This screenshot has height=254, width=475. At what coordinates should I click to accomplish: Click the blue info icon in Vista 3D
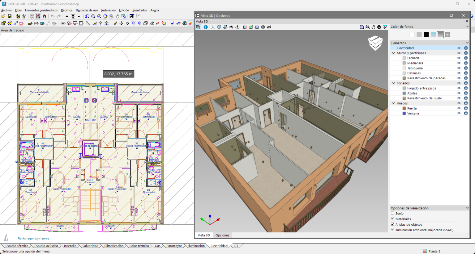[206, 27]
